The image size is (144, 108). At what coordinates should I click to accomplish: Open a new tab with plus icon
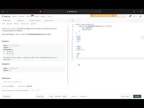(x=138, y=11)
